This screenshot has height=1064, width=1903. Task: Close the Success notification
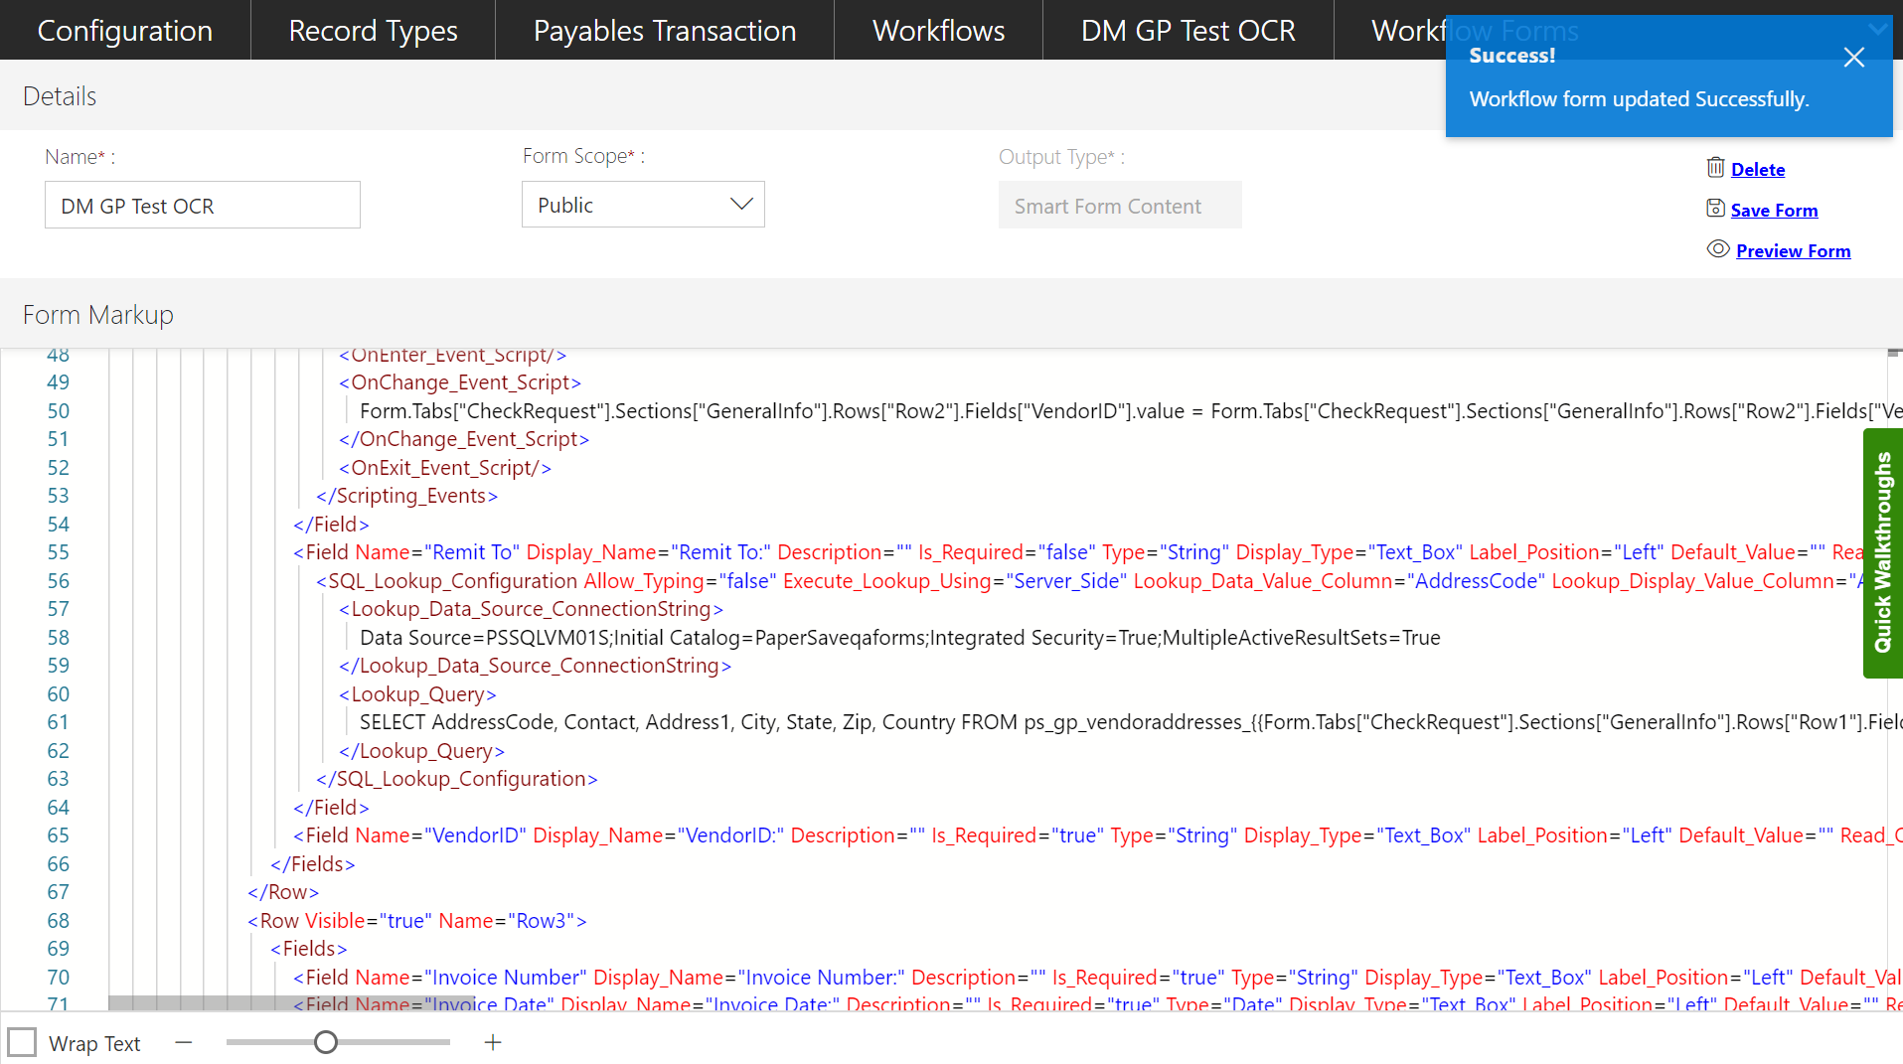click(x=1853, y=58)
